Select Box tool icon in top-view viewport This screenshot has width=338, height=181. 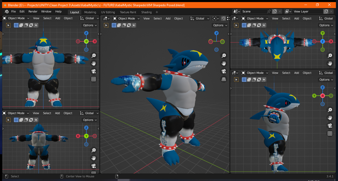click(236, 25)
